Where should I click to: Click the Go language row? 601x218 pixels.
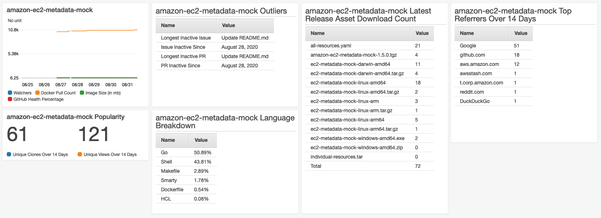[x=186, y=152]
